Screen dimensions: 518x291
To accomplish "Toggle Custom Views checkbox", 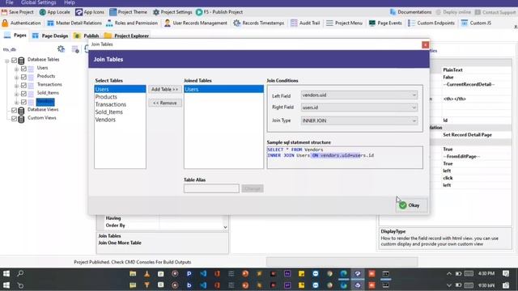I will (x=14, y=119).
